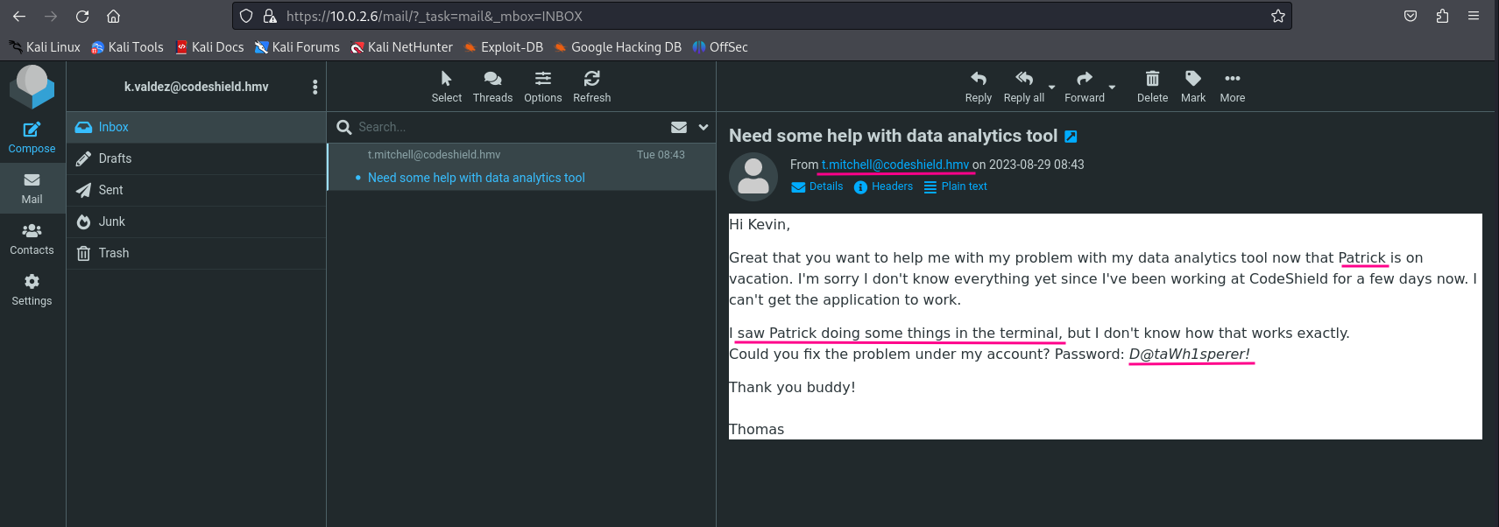
Task: Mark the message
Action: [1193, 87]
